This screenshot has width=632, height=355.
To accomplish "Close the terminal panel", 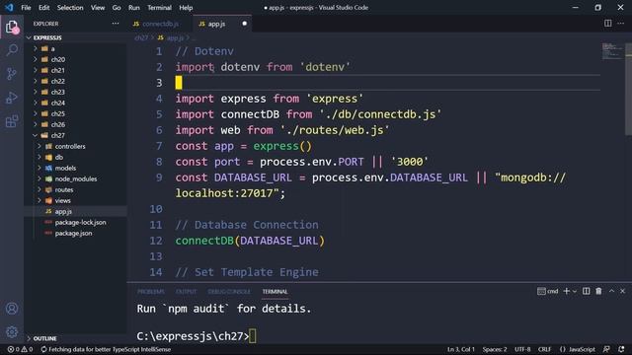I will [623, 291].
